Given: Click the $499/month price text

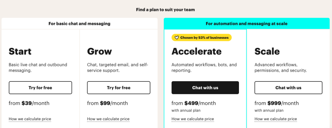Looking at the screenshot, I should click(200, 103).
